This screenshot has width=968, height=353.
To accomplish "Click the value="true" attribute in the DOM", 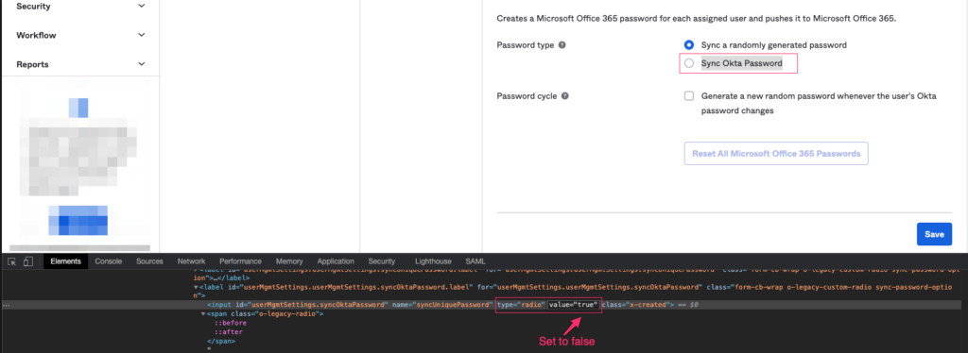I will pyautogui.click(x=574, y=305).
